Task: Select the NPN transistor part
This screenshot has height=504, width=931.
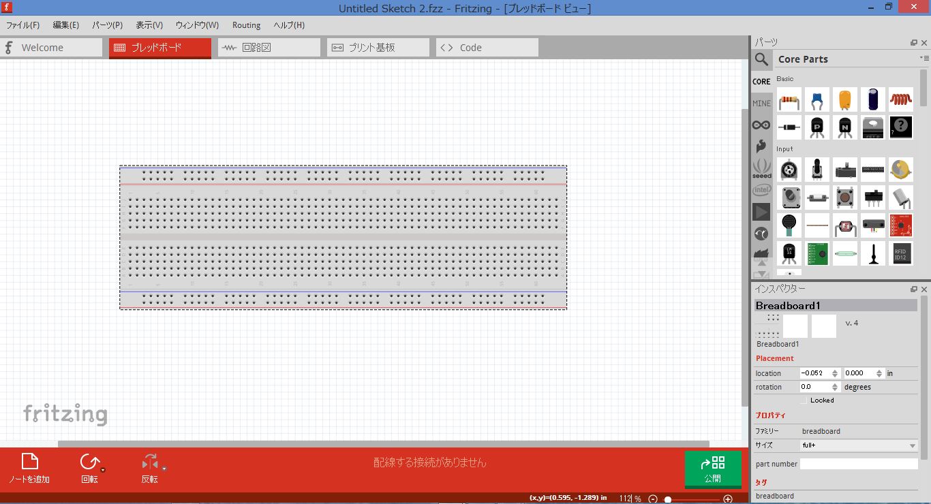Action: (x=845, y=127)
